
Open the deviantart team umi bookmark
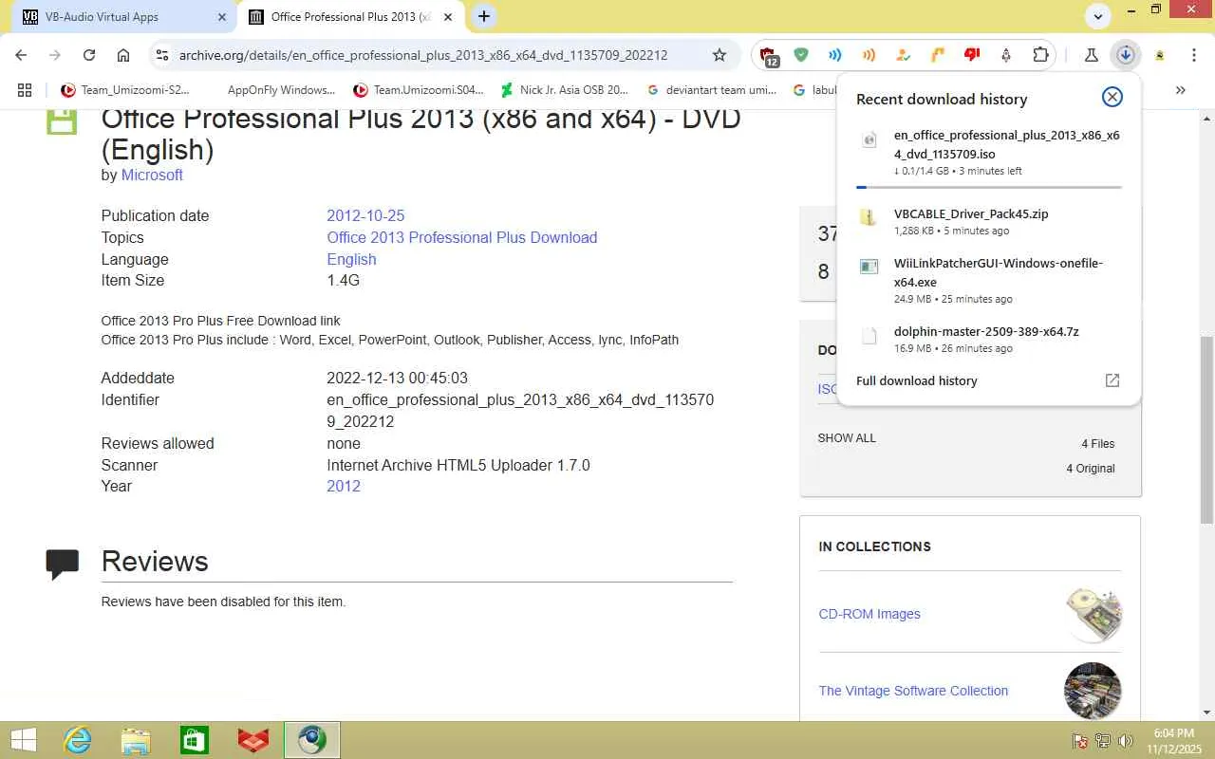pyautogui.click(x=711, y=90)
